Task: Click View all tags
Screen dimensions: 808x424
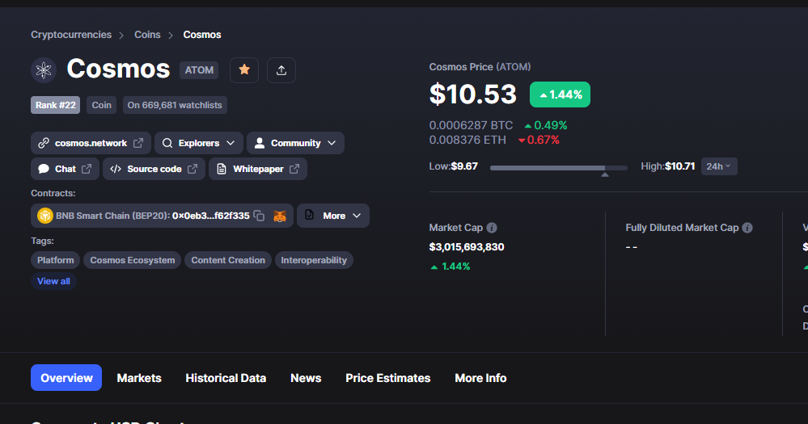Action: click(x=53, y=282)
